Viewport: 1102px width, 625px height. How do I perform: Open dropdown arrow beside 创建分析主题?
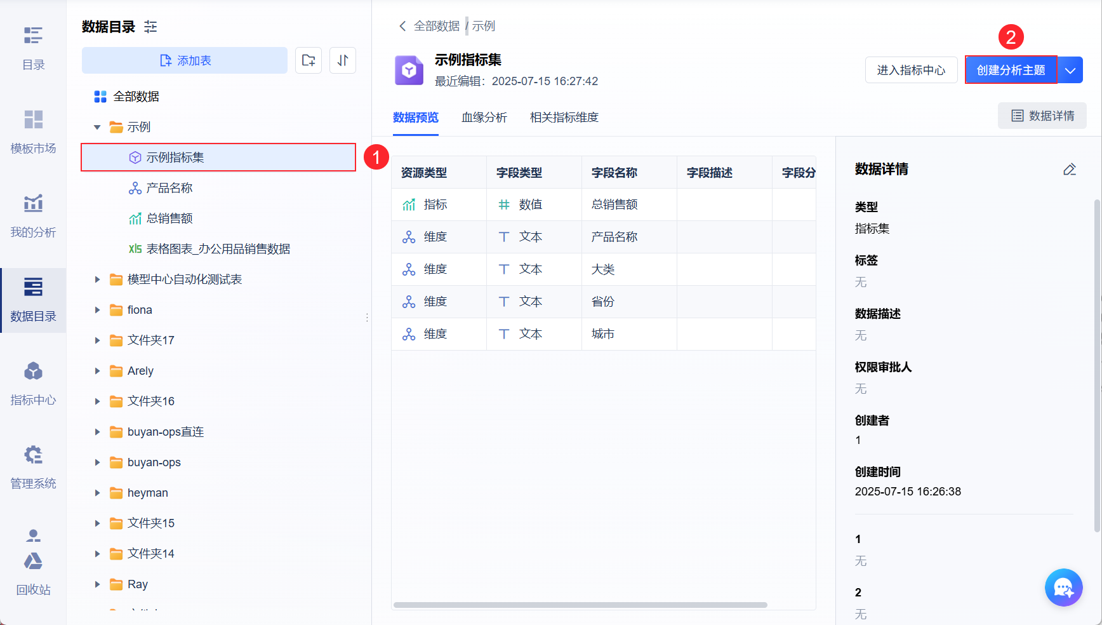[1070, 70]
